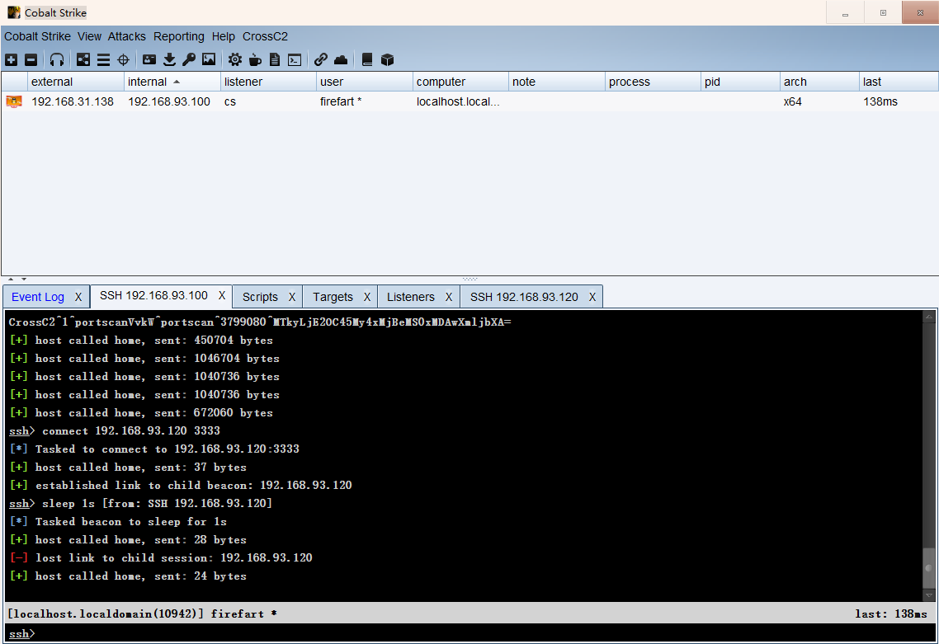Open the Keystrokes key icon

pos(189,59)
